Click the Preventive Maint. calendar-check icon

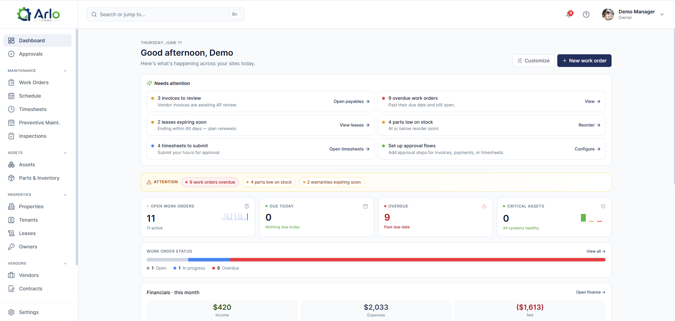tap(11, 123)
